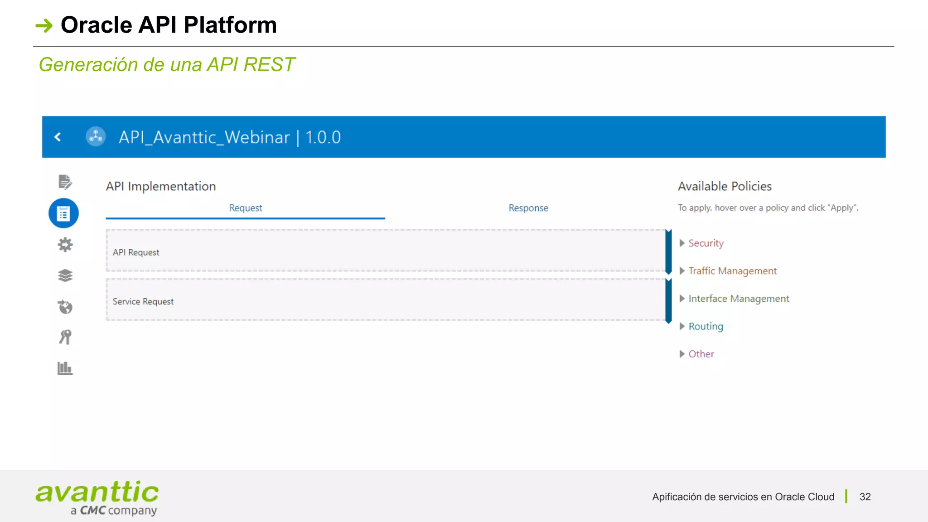Select the API Implementation list sidebar icon
The width and height of the screenshot is (928, 522).
64,213
